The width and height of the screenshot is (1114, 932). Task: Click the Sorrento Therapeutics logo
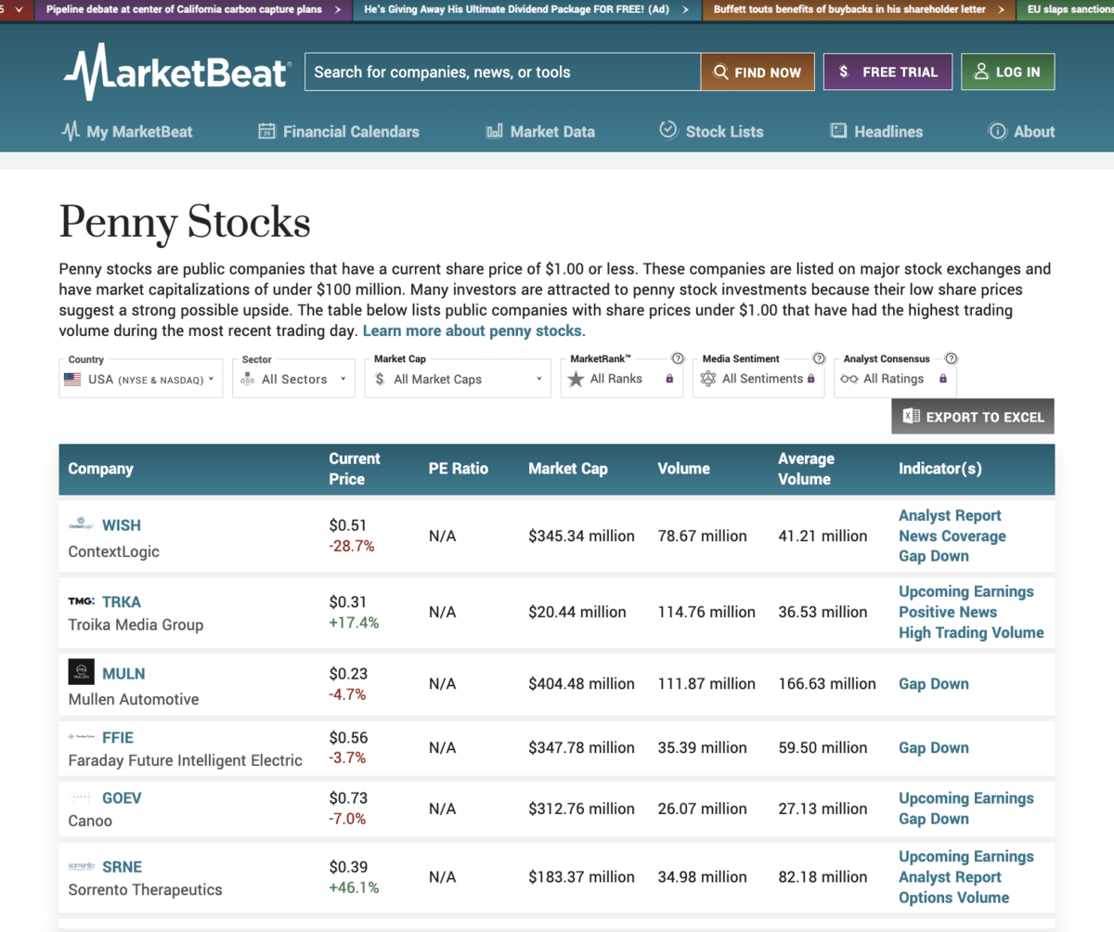tap(82, 866)
